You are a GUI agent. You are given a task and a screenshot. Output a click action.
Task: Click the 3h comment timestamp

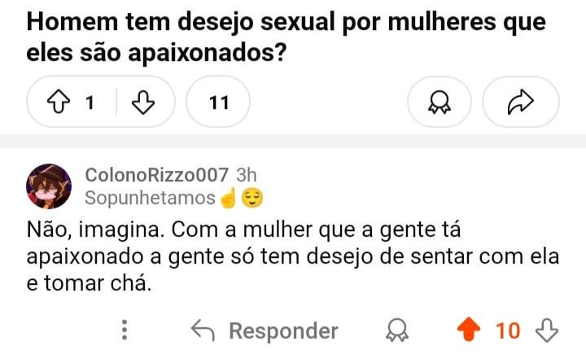click(x=246, y=175)
